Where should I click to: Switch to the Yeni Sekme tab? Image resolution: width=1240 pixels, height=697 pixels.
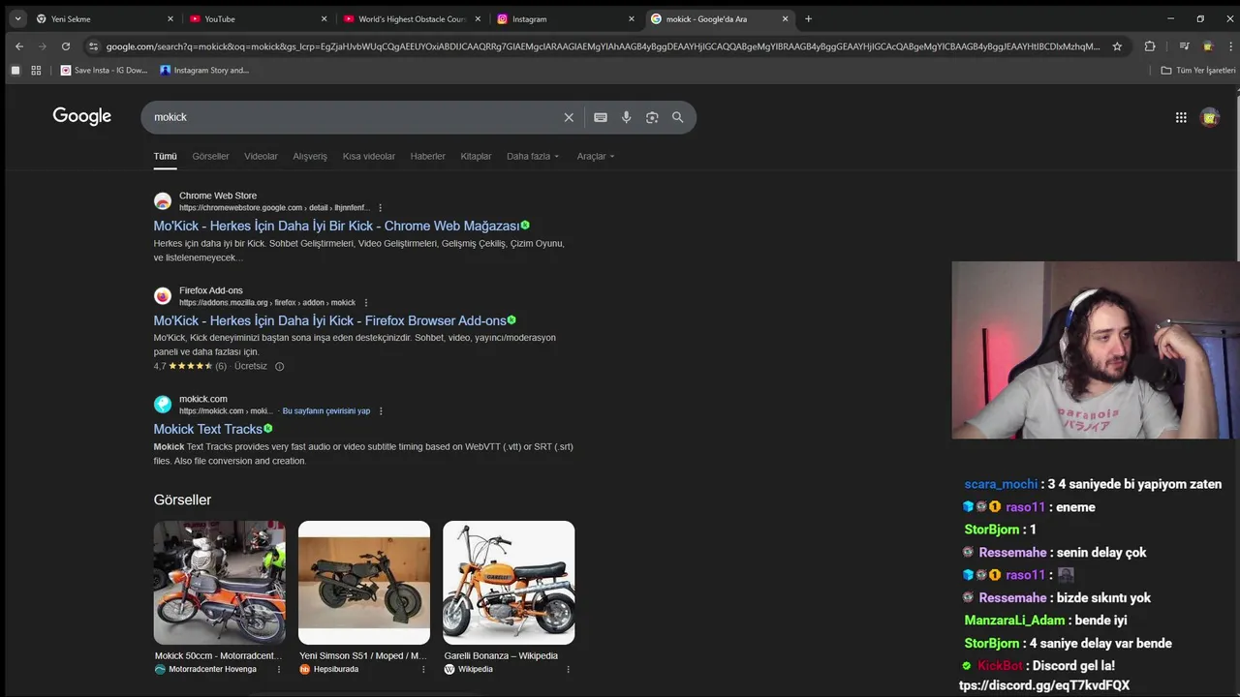pos(104,18)
